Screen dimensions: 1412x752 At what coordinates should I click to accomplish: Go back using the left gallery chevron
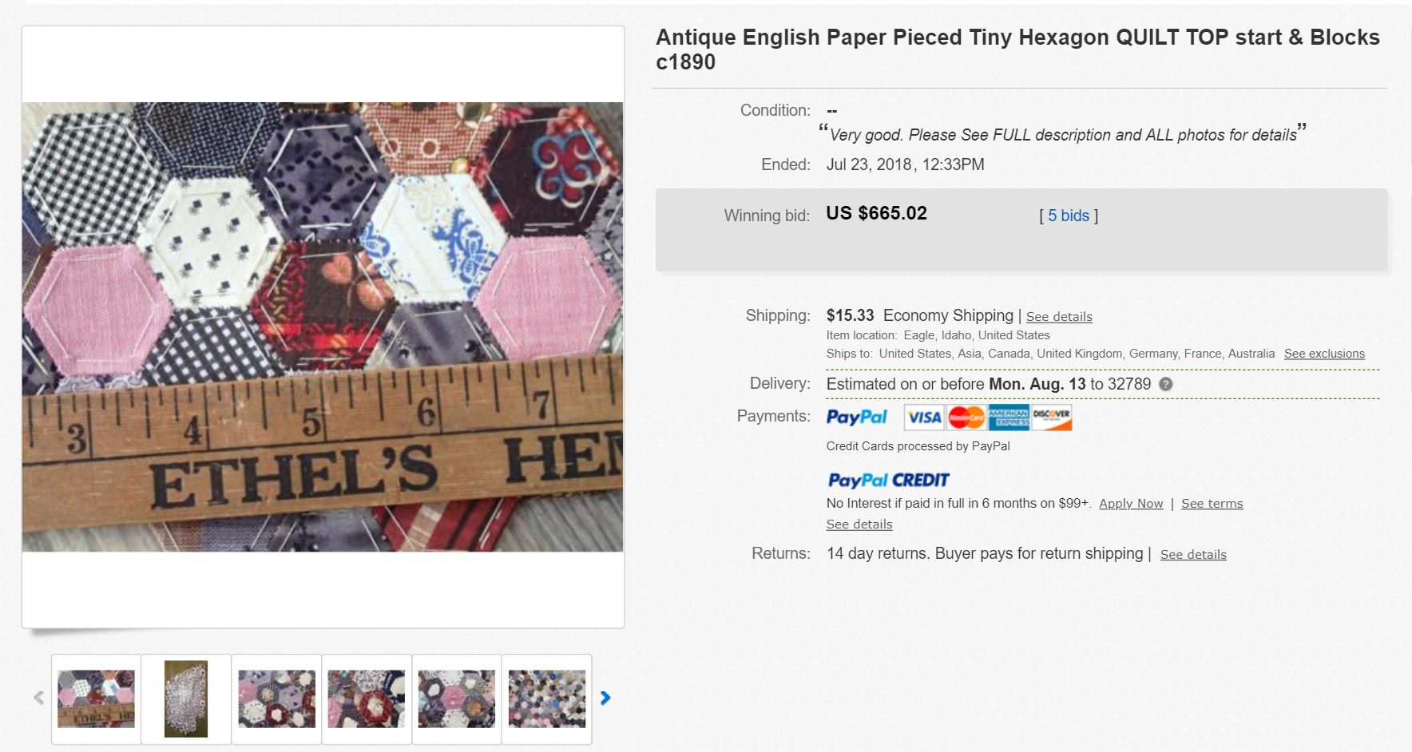click(38, 696)
